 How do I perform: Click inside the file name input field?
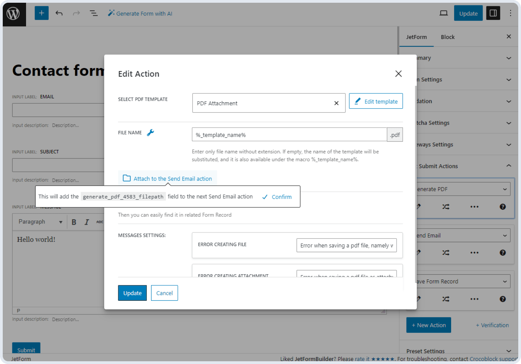pyautogui.click(x=289, y=134)
